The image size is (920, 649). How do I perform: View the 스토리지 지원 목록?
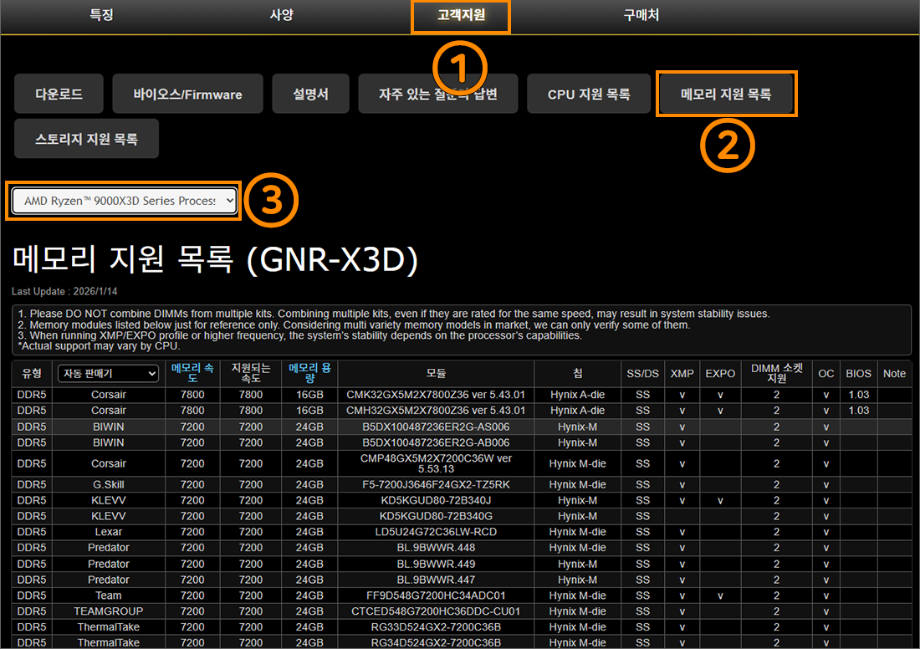coord(86,139)
